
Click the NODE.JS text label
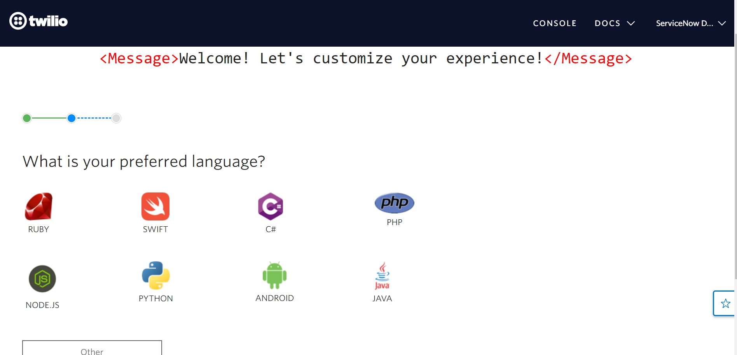pos(42,305)
